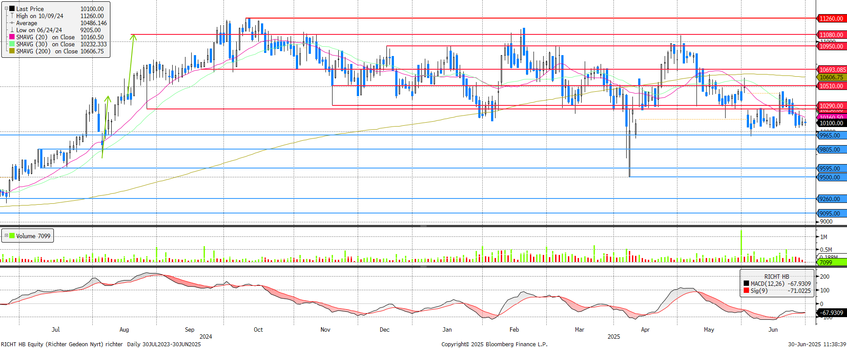Image resolution: width=847 pixels, height=348 pixels.
Task: Select the 9500.00 blue support level tag
Action: point(832,177)
